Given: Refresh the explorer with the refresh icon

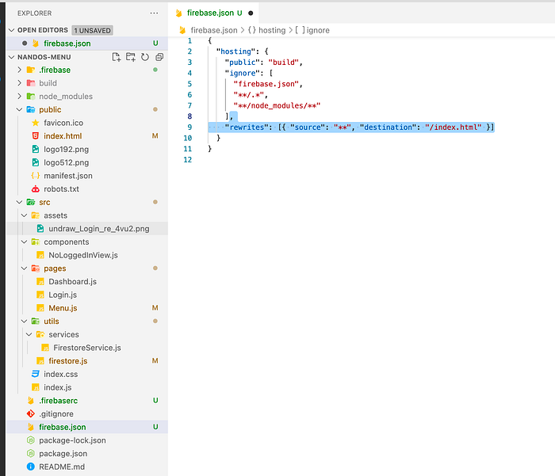Looking at the screenshot, I should [145, 57].
